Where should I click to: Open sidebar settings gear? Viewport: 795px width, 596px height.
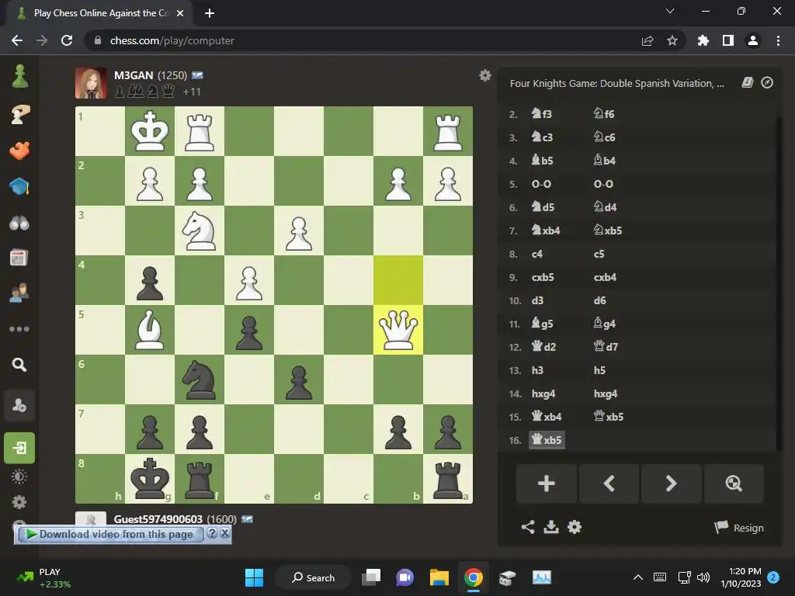tap(19, 502)
